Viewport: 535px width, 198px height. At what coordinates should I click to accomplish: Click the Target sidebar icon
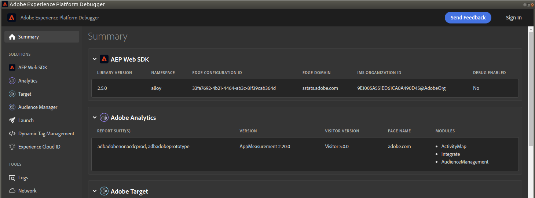coord(12,94)
